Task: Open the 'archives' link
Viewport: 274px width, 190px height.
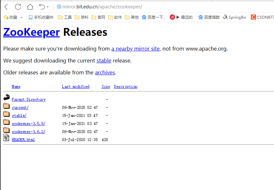Action: [105, 72]
